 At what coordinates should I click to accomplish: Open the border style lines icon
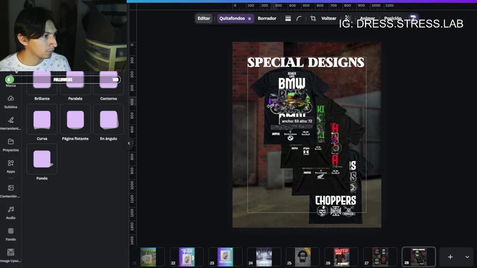(x=288, y=18)
